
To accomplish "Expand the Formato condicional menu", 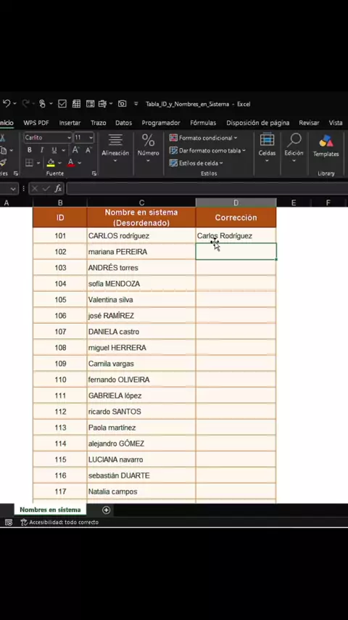I will coord(204,138).
